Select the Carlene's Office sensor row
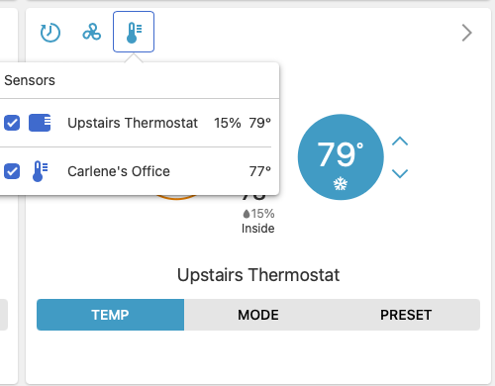 (x=138, y=171)
